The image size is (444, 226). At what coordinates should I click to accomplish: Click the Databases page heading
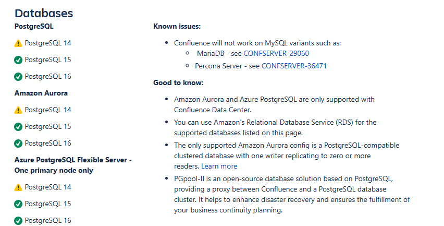click(44, 13)
